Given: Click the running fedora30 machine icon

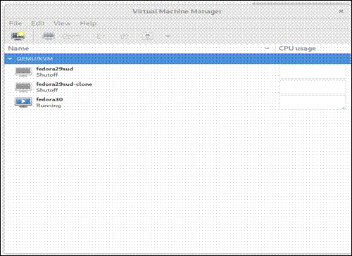Looking at the screenshot, I should coord(23,102).
